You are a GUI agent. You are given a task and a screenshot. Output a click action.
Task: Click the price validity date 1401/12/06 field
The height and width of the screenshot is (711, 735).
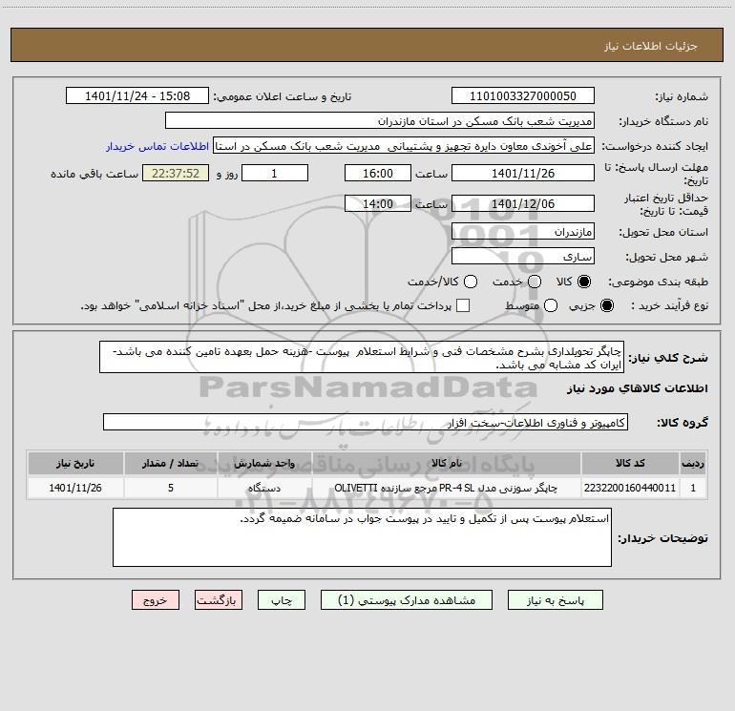tap(523, 203)
